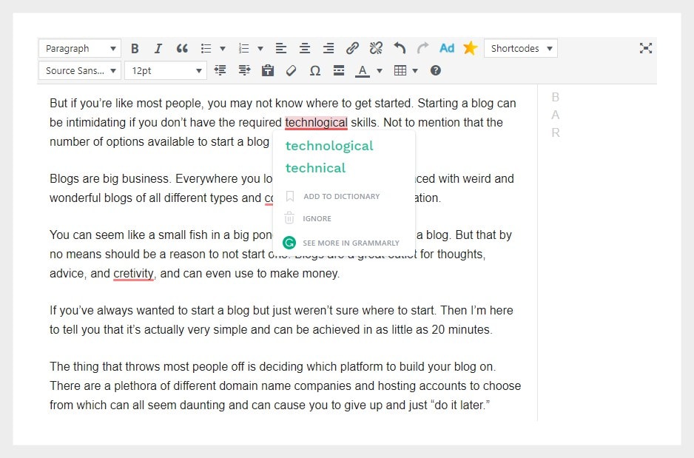Insert special character with omega icon
This screenshot has height=458, width=694.
[314, 71]
